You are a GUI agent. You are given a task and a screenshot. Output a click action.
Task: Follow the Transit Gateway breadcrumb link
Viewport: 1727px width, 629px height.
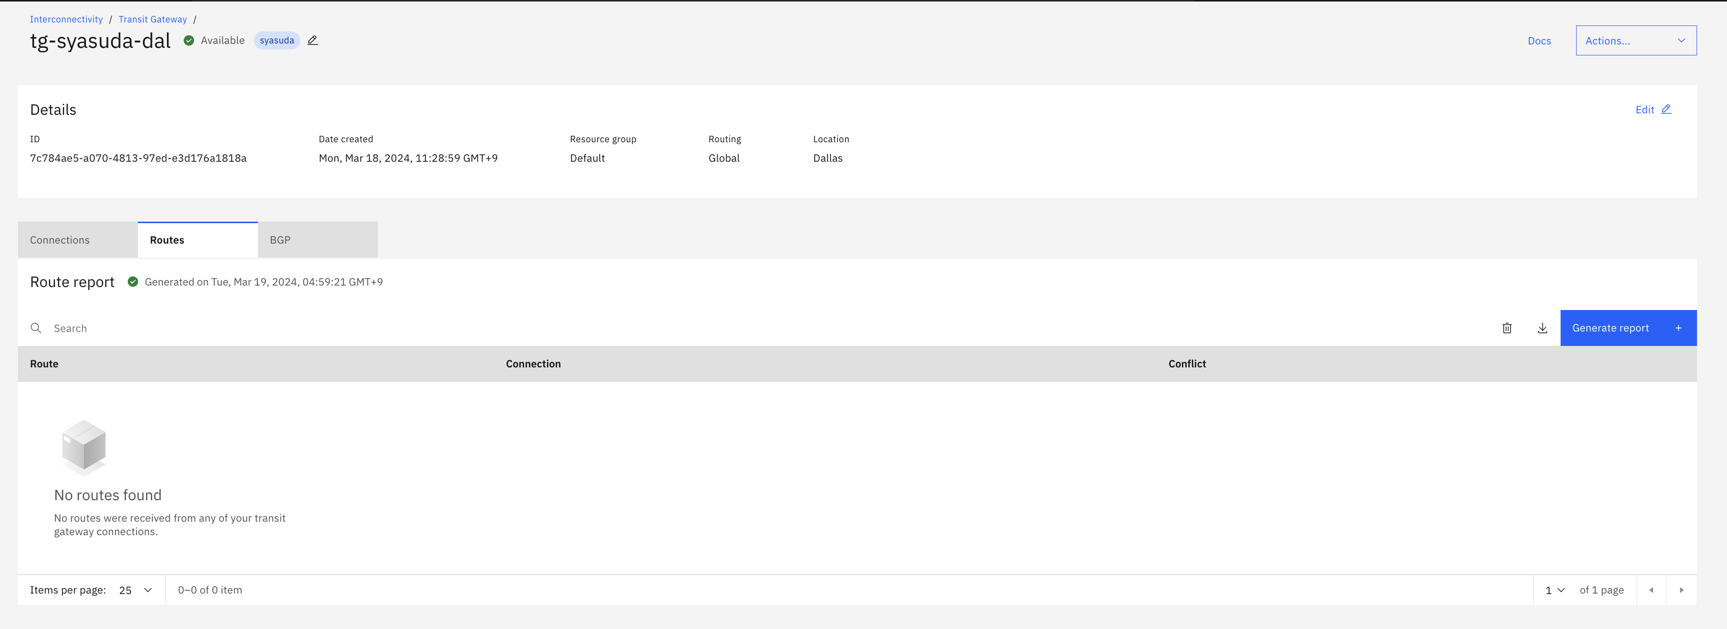coord(153,19)
